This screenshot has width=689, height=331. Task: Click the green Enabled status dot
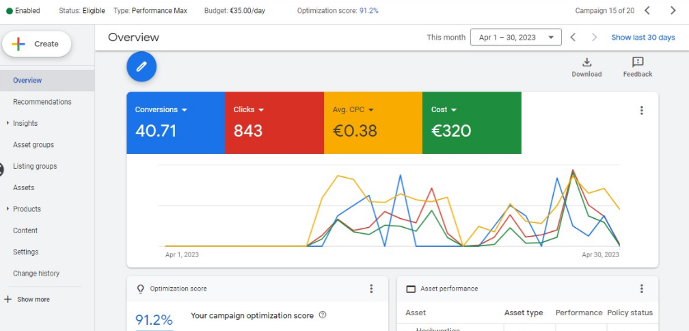[x=10, y=11]
